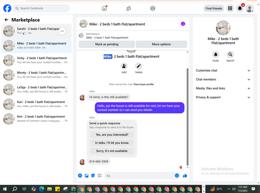Open the Groups icon in top navigation
This screenshot has width=260, height=193.
(153, 8)
